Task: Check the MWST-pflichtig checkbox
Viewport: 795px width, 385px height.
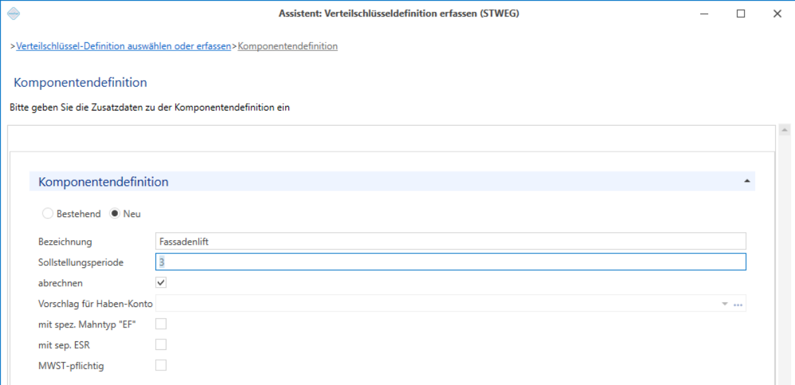Action: click(161, 365)
